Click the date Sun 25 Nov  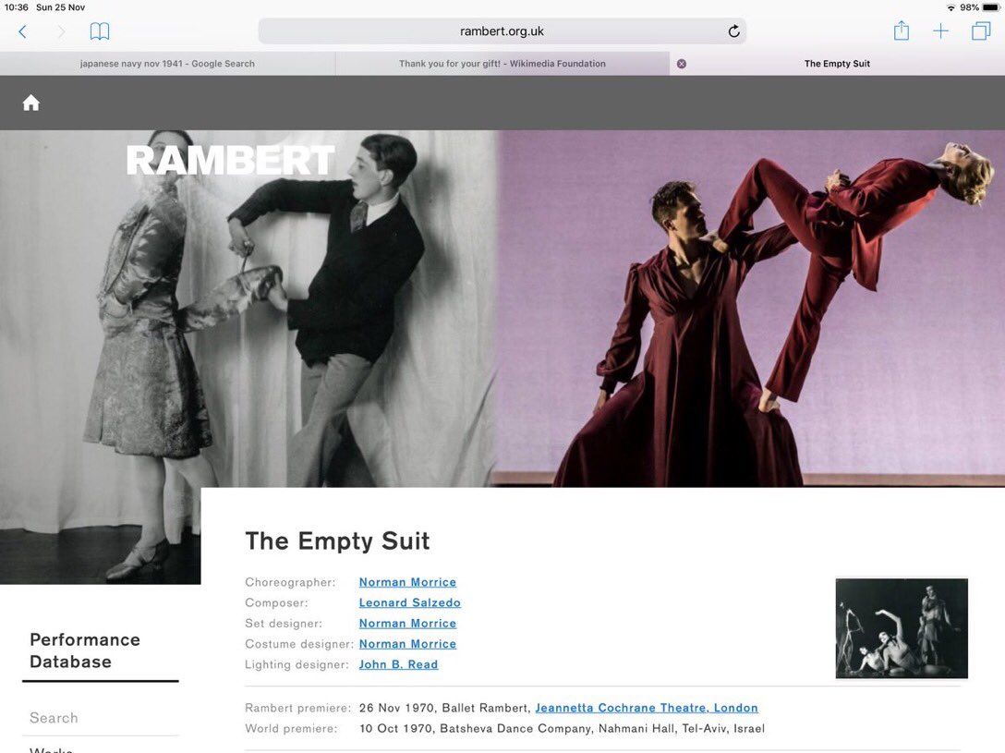[x=60, y=7]
